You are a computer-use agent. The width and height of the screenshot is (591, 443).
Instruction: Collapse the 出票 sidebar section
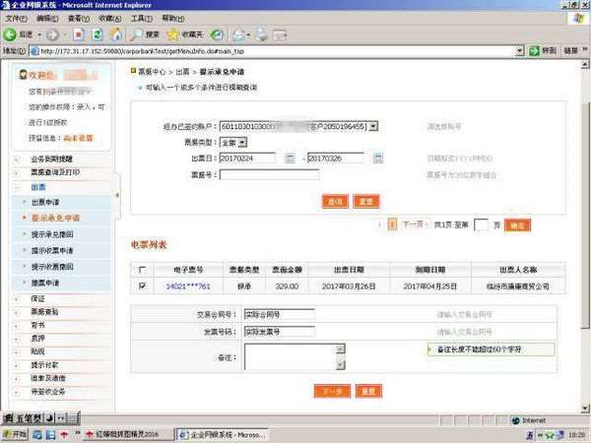pyautogui.click(x=16, y=187)
